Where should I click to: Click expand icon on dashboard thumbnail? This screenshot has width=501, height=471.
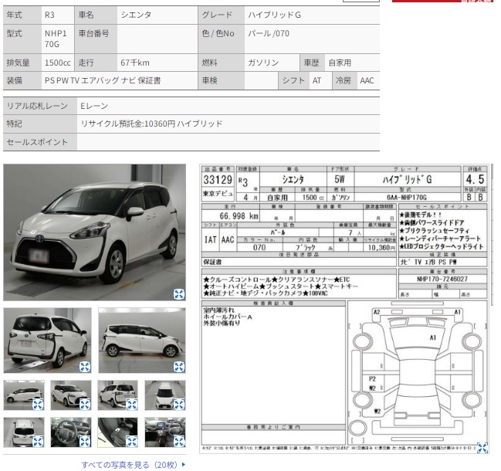click(x=179, y=442)
